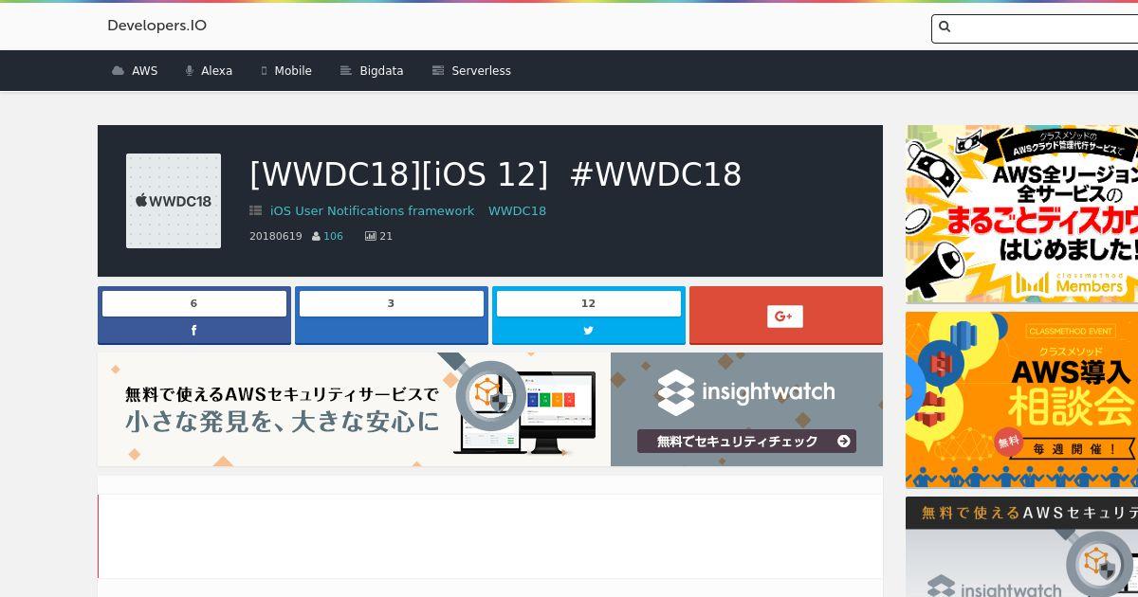Click the WWDC18 article thumbnail
The image size is (1138, 597).
[x=174, y=201]
